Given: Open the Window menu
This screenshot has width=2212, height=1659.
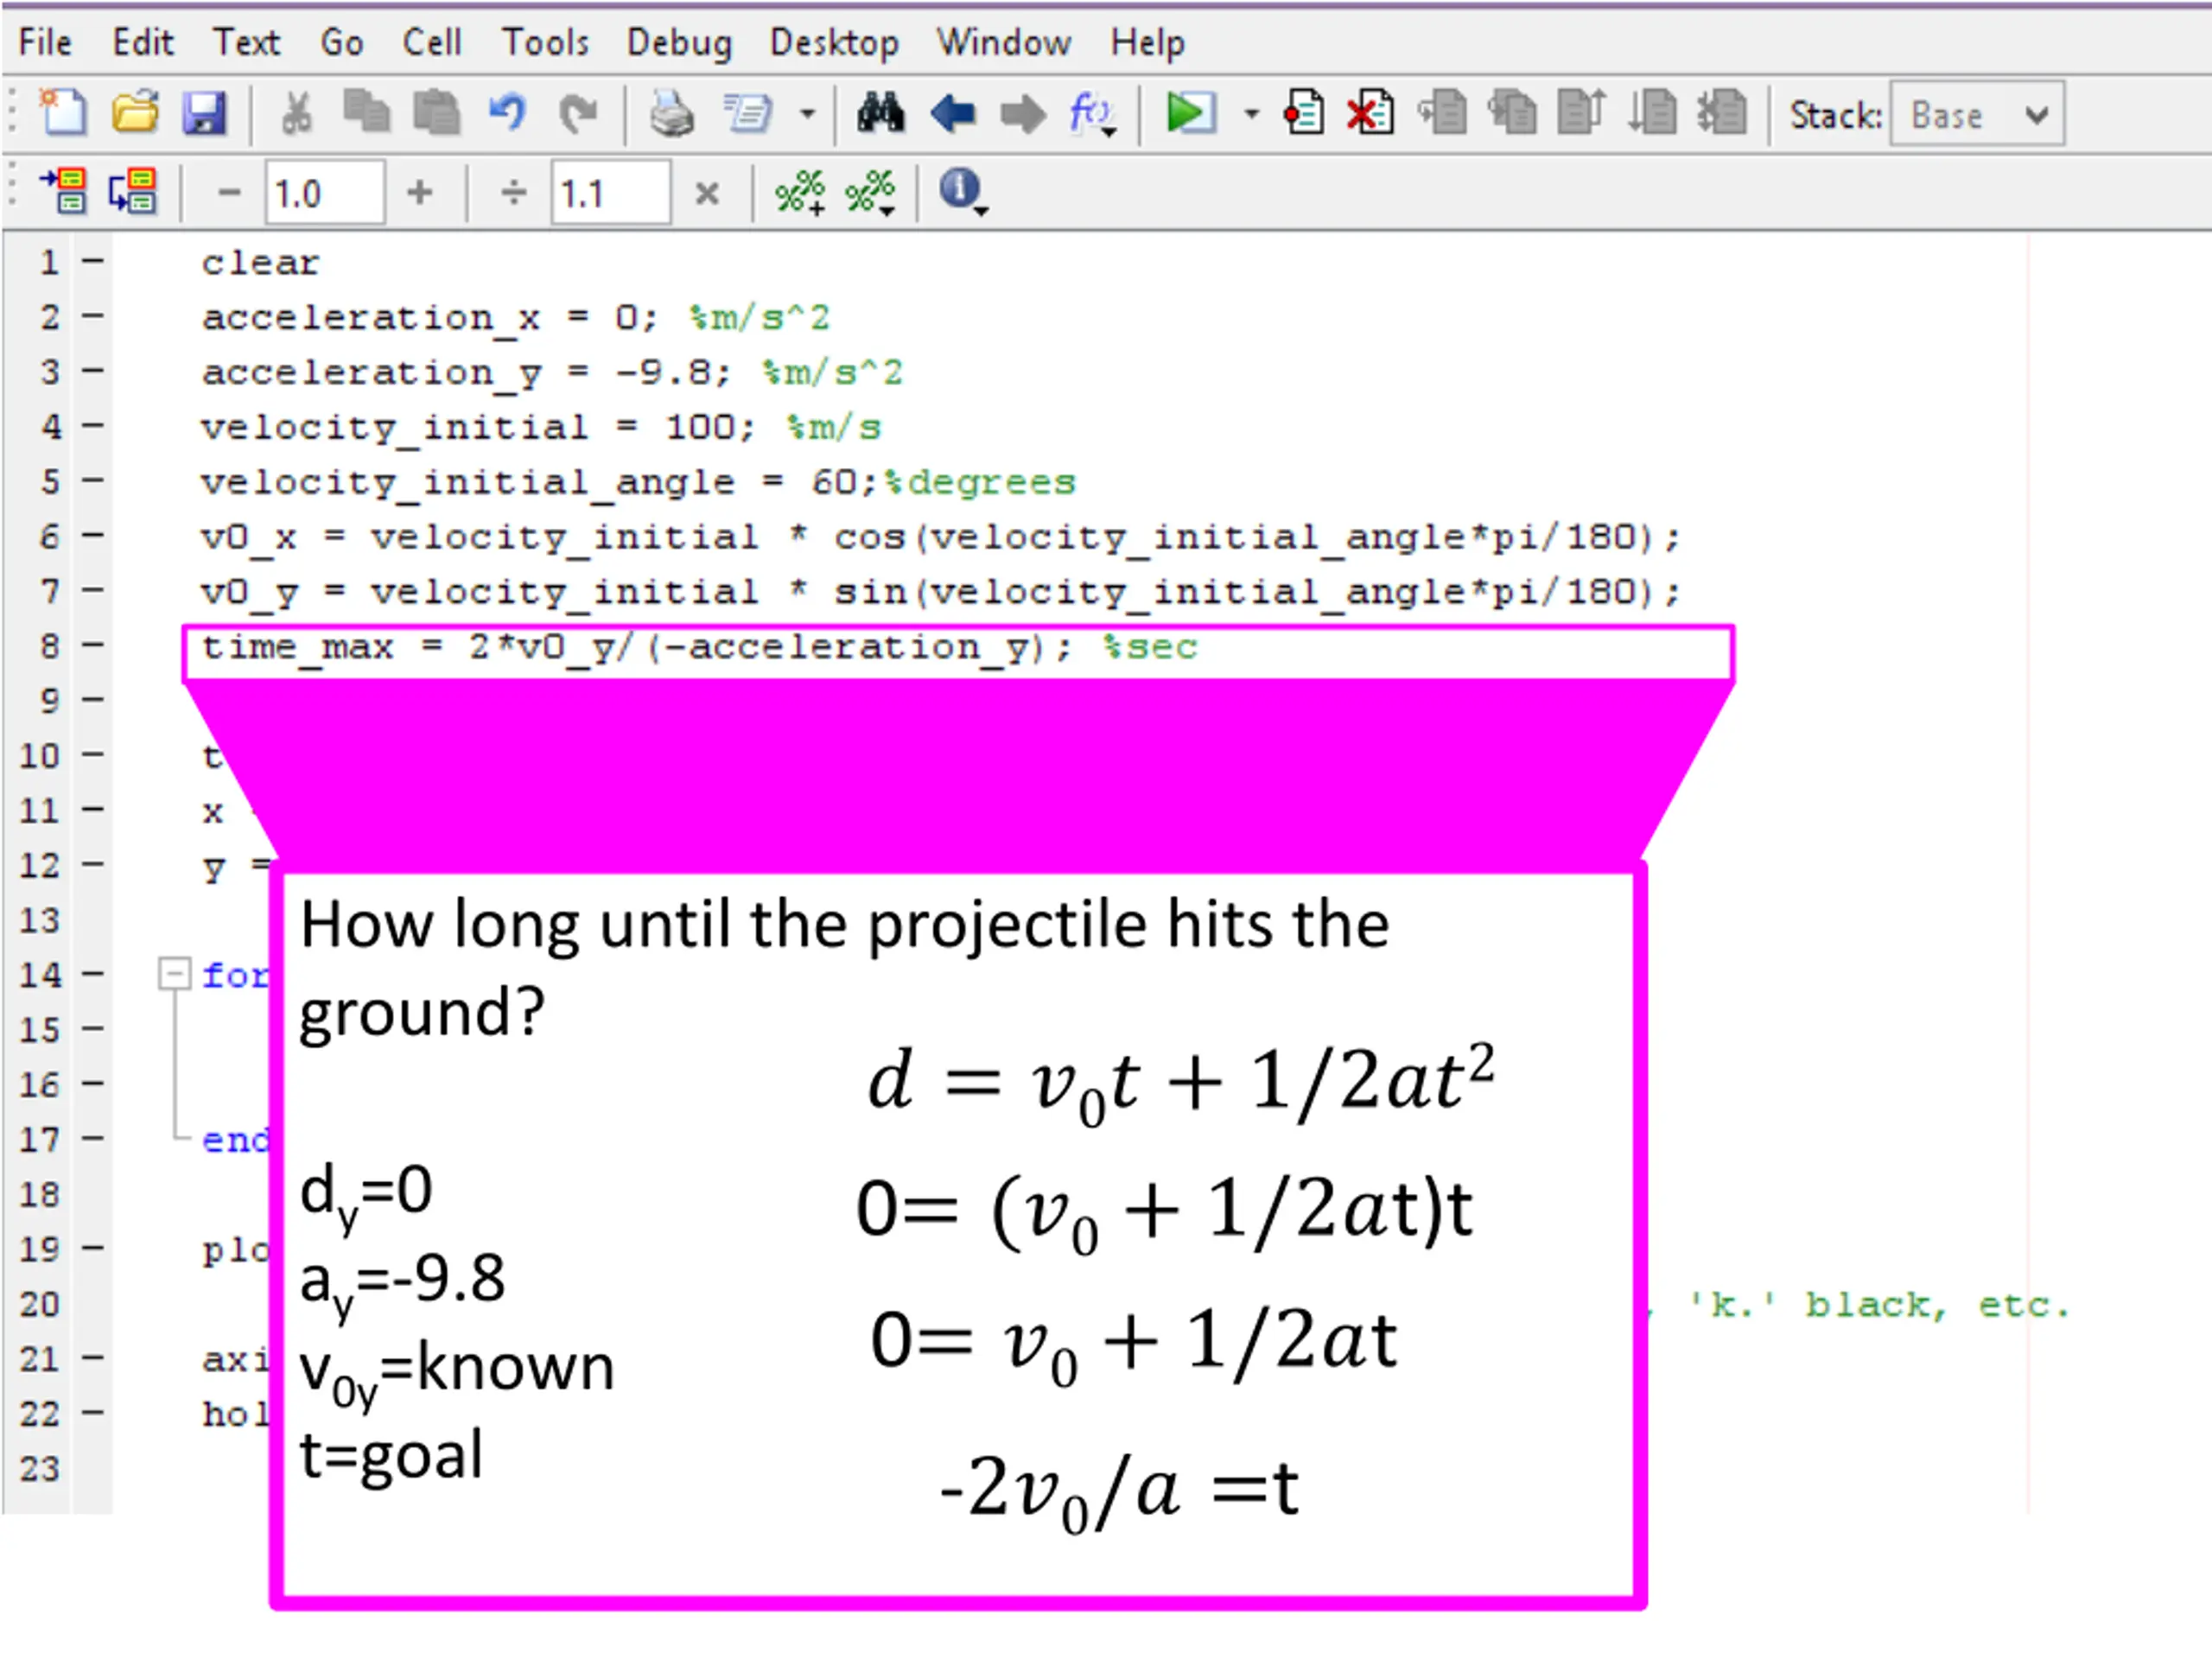Looking at the screenshot, I should pyautogui.click(x=1003, y=43).
